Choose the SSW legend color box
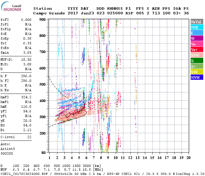 [196, 55]
